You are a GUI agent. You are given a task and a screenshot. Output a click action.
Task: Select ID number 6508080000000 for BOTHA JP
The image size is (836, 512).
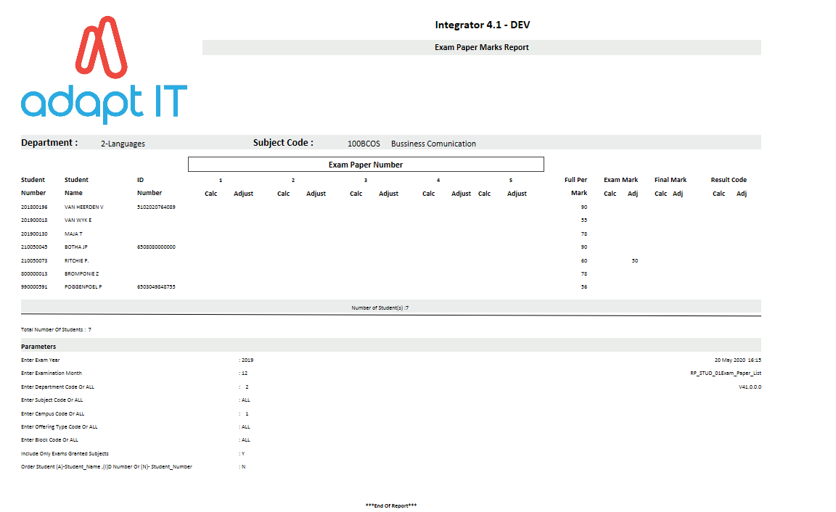tap(156, 247)
